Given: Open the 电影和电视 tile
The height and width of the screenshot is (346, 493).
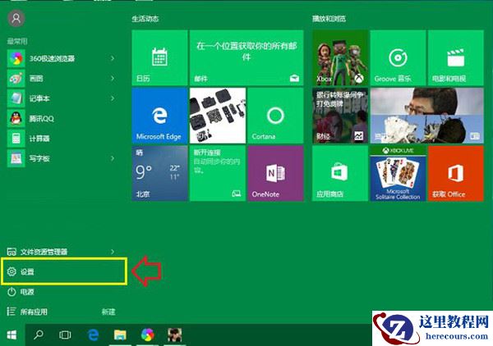Looking at the screenshot, I should tap(456, 57).
